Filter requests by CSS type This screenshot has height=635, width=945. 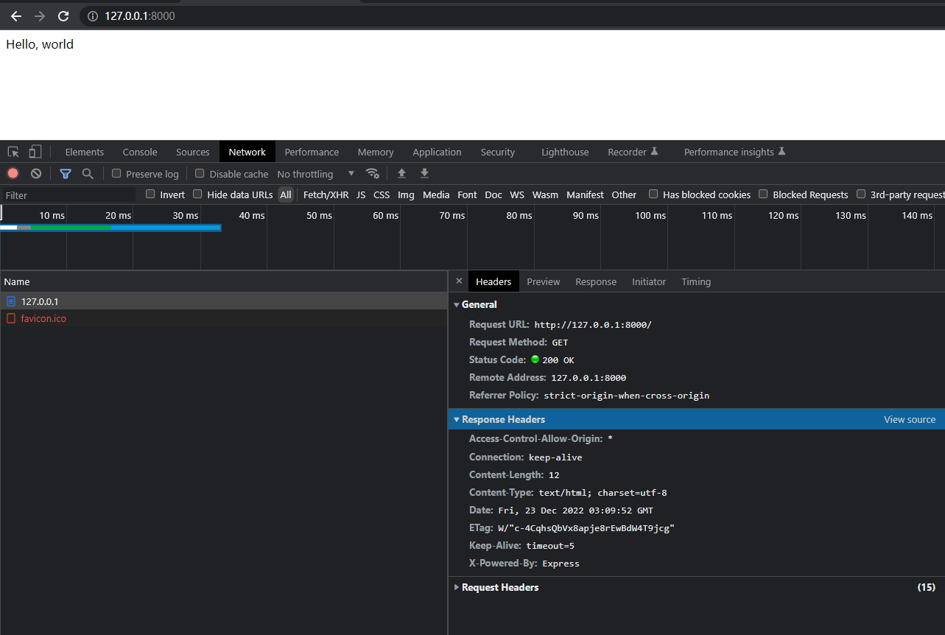click(x=382, y=194)
